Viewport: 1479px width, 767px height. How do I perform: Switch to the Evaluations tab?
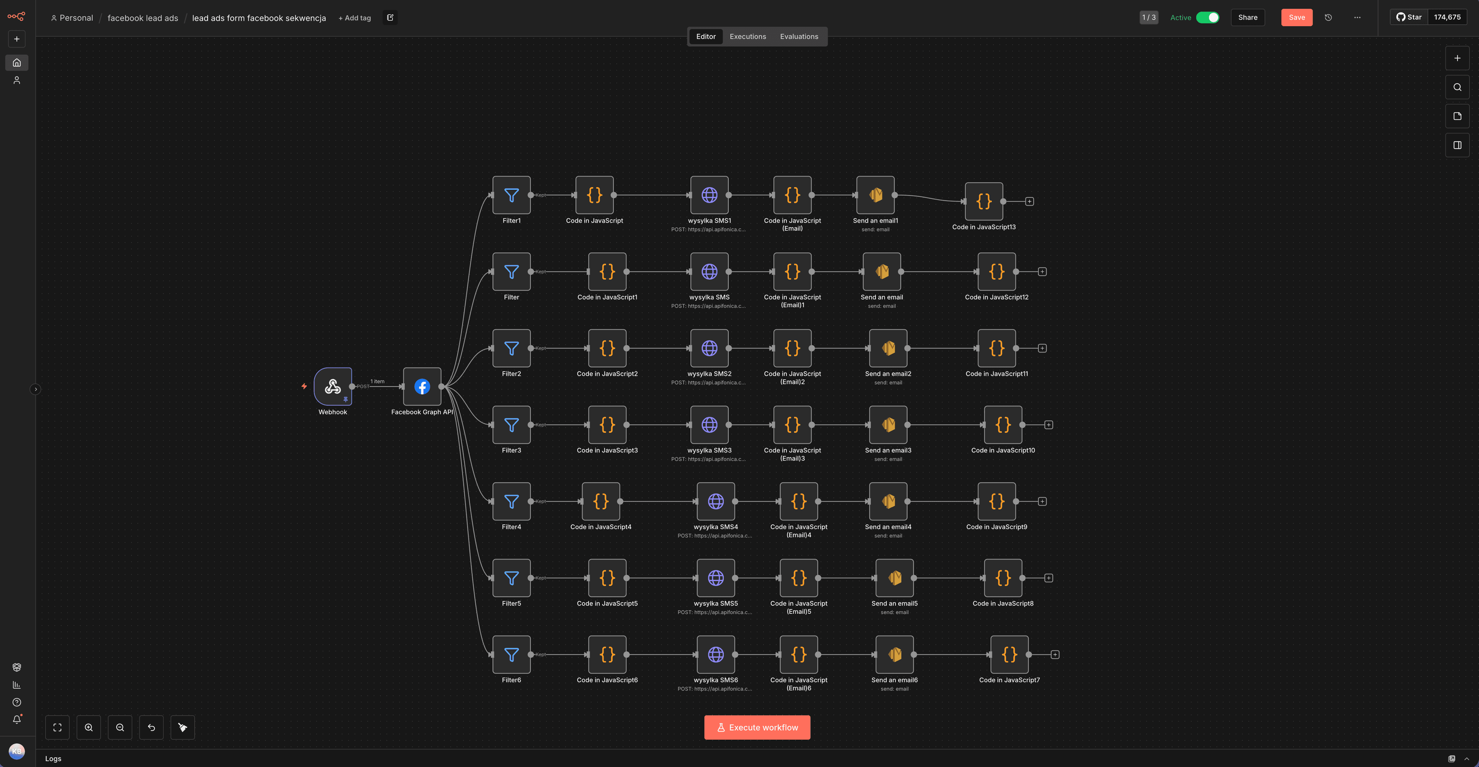799,36
